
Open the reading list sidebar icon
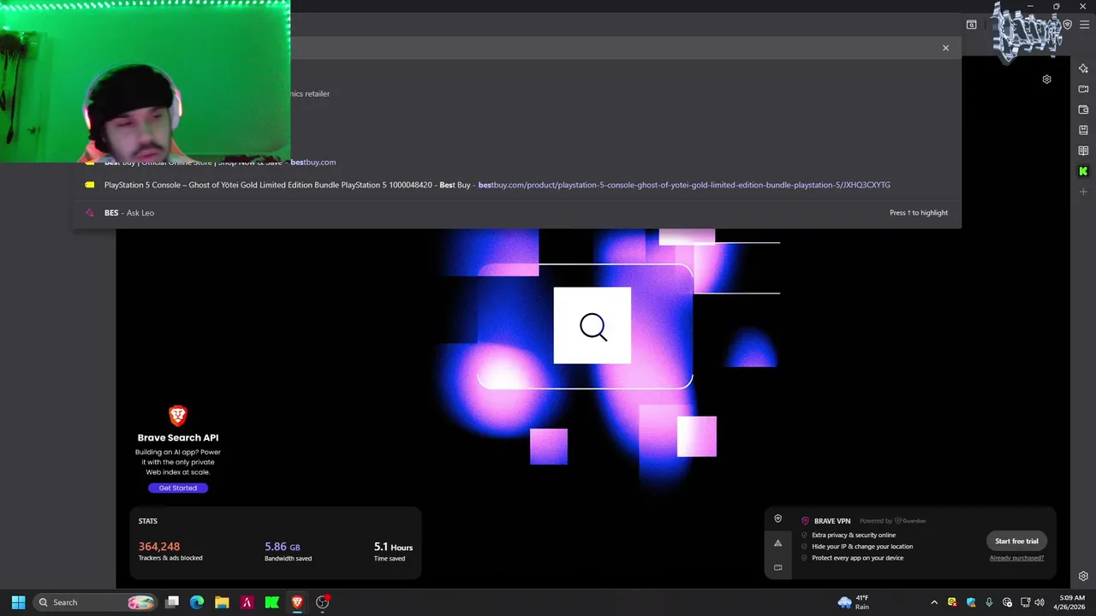[x=1083, y=151]
